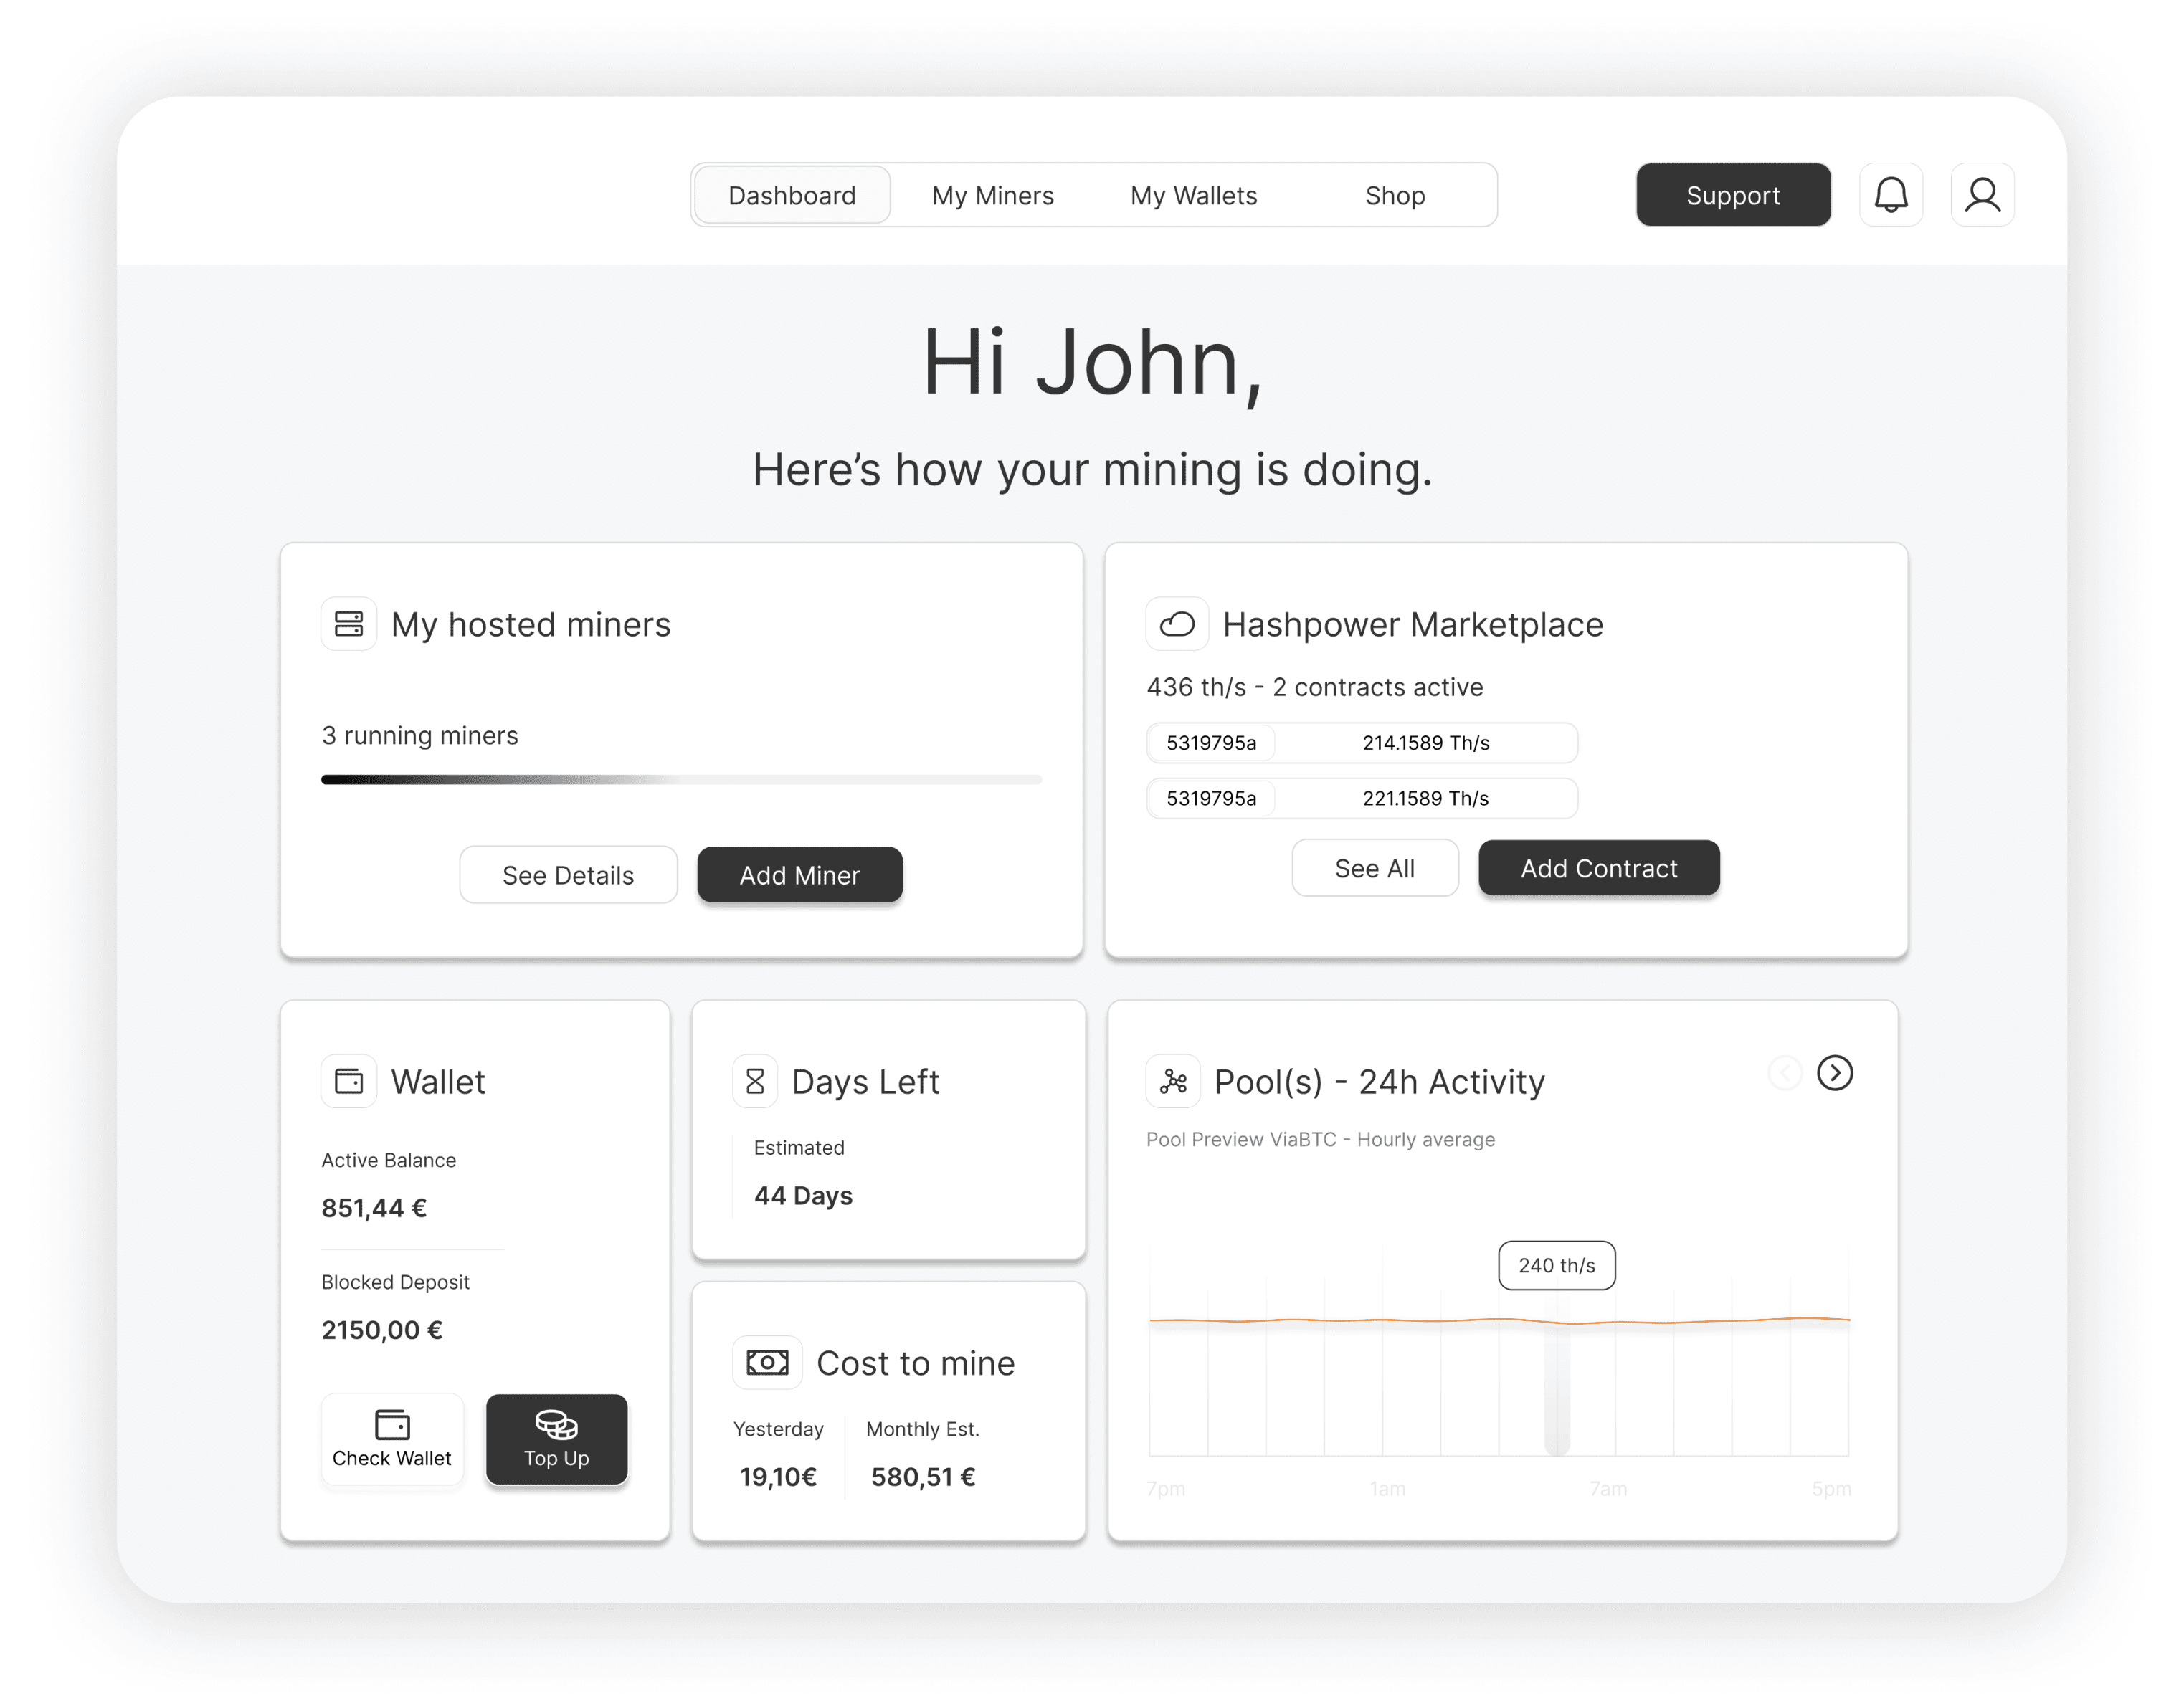Show next pool with right chevron
Screen dimensions: 2184x1706
[1834, 1073]
